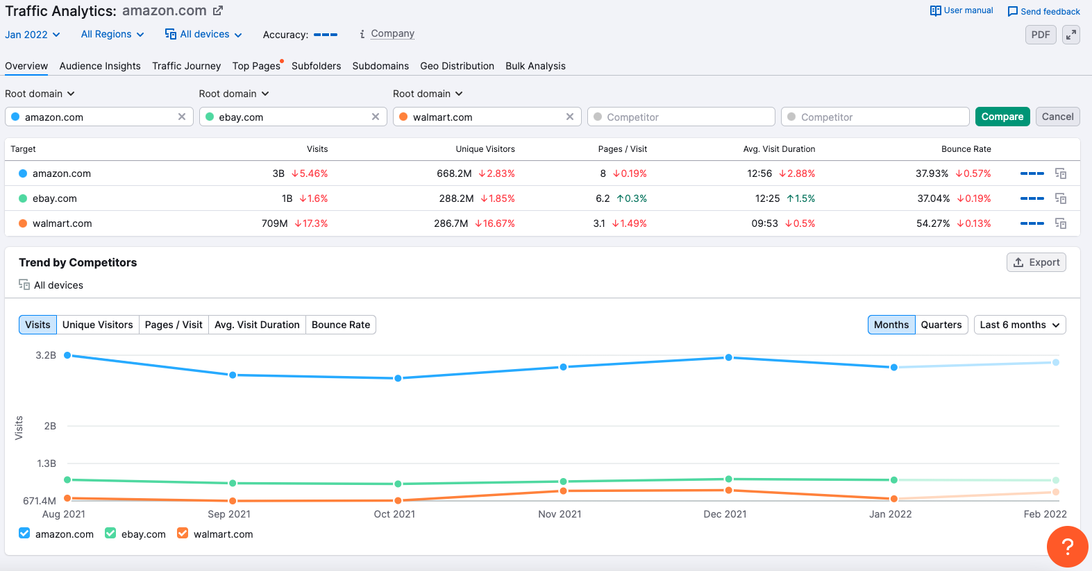Click ebay.com row accuracy dashes
This screenshot has width=1092, height=571.
click(1032, 198)
